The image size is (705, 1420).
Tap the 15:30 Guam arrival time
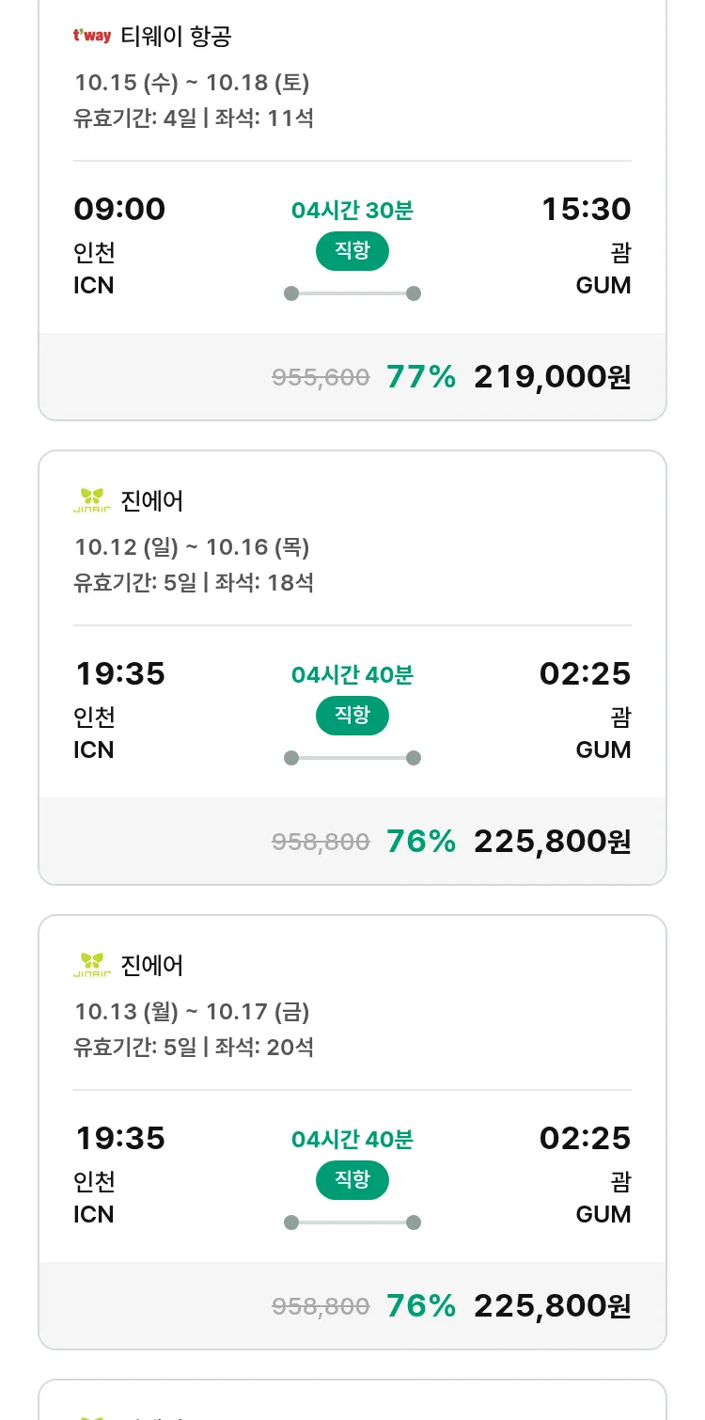586,209
